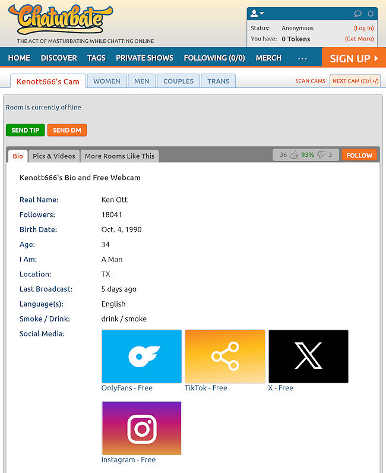Click the 'drink / smoke' value
This screenshot has width=386, height=473.
124,319
